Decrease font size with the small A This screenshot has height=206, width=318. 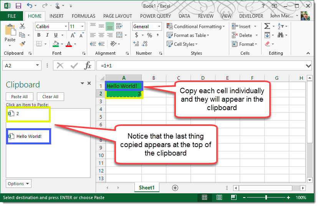pyautogui.click(x=81, y=35)
